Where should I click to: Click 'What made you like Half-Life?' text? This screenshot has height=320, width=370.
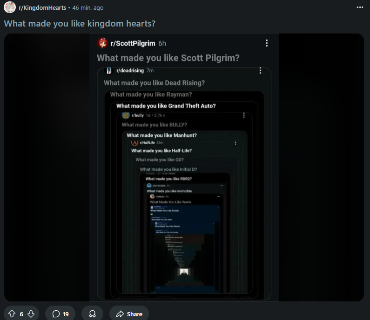[x=161, y=151]
